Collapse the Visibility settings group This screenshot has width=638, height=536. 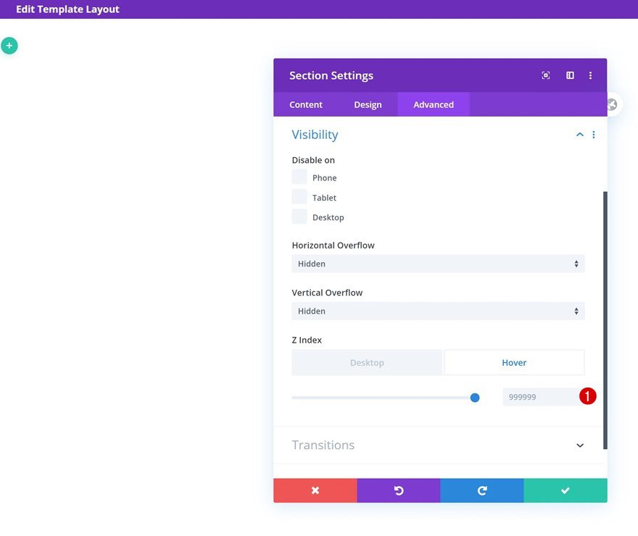click(x=579, y=135)
